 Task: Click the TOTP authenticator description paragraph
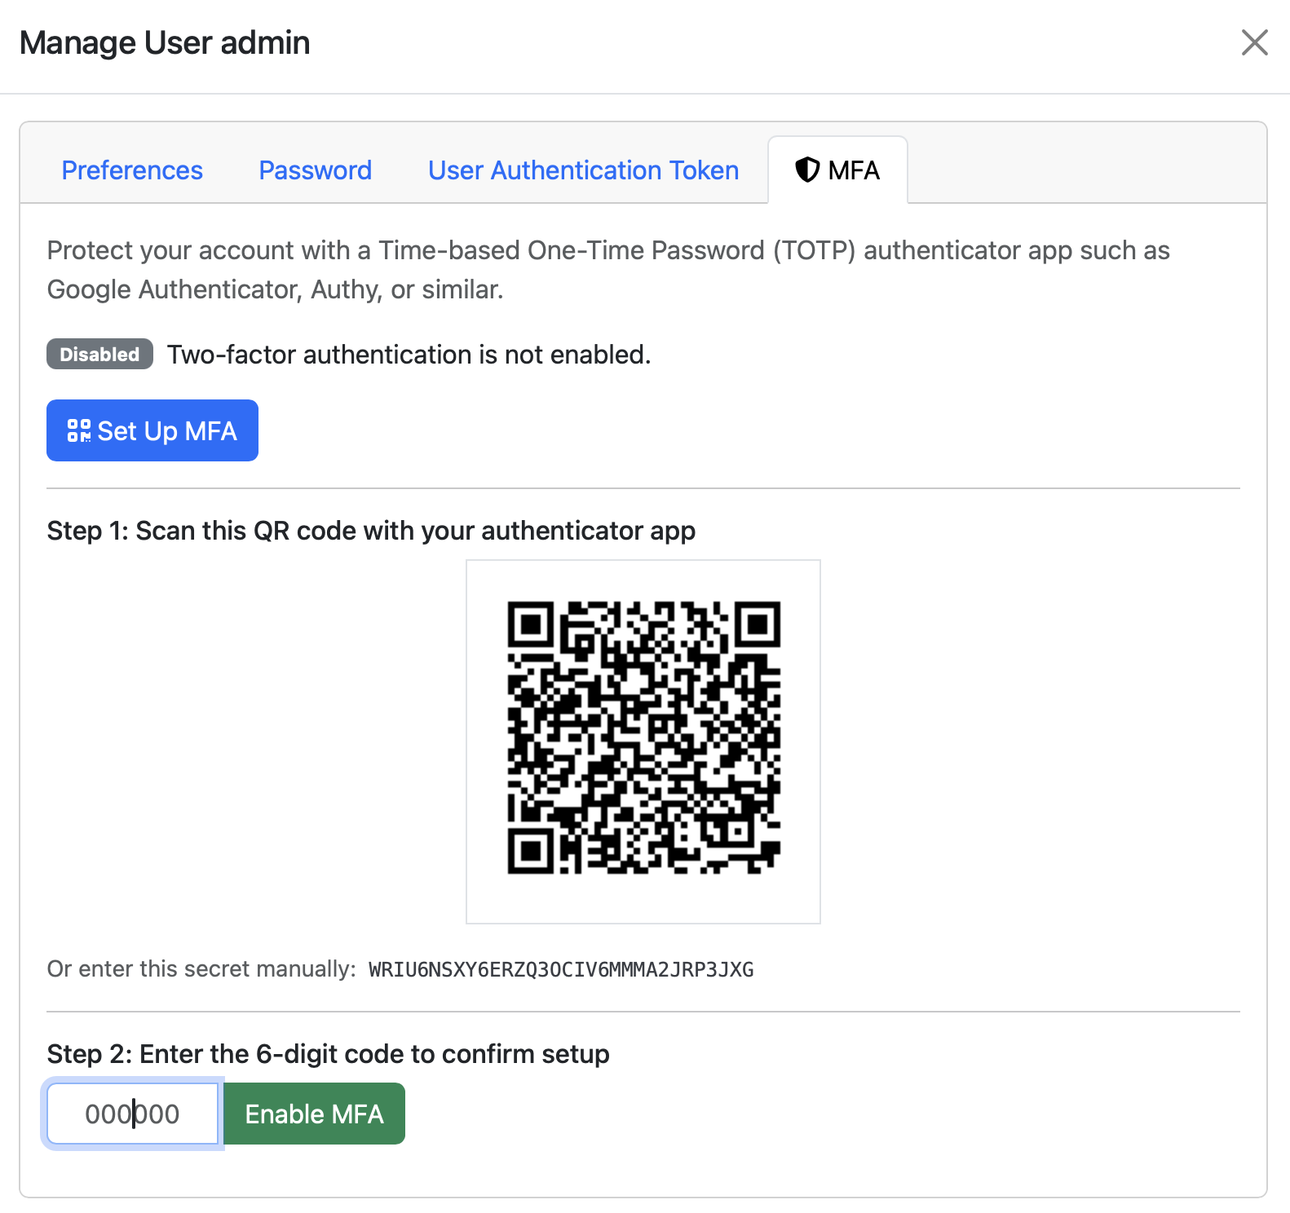click(x=607, y=269)
